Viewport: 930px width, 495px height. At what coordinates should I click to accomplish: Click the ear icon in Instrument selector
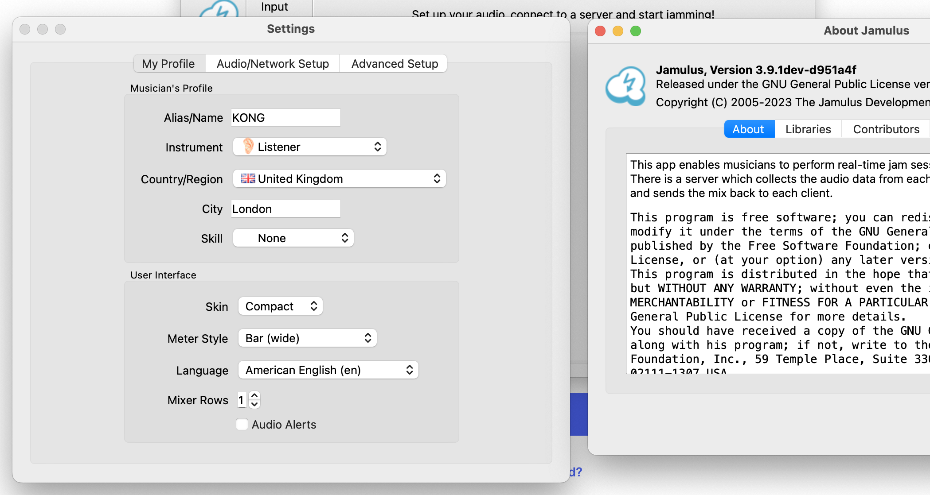248,146
